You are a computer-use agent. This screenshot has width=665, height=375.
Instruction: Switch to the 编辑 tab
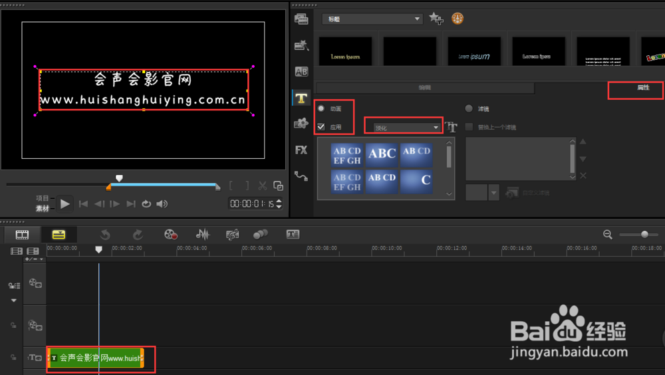[x=425, y=88]
